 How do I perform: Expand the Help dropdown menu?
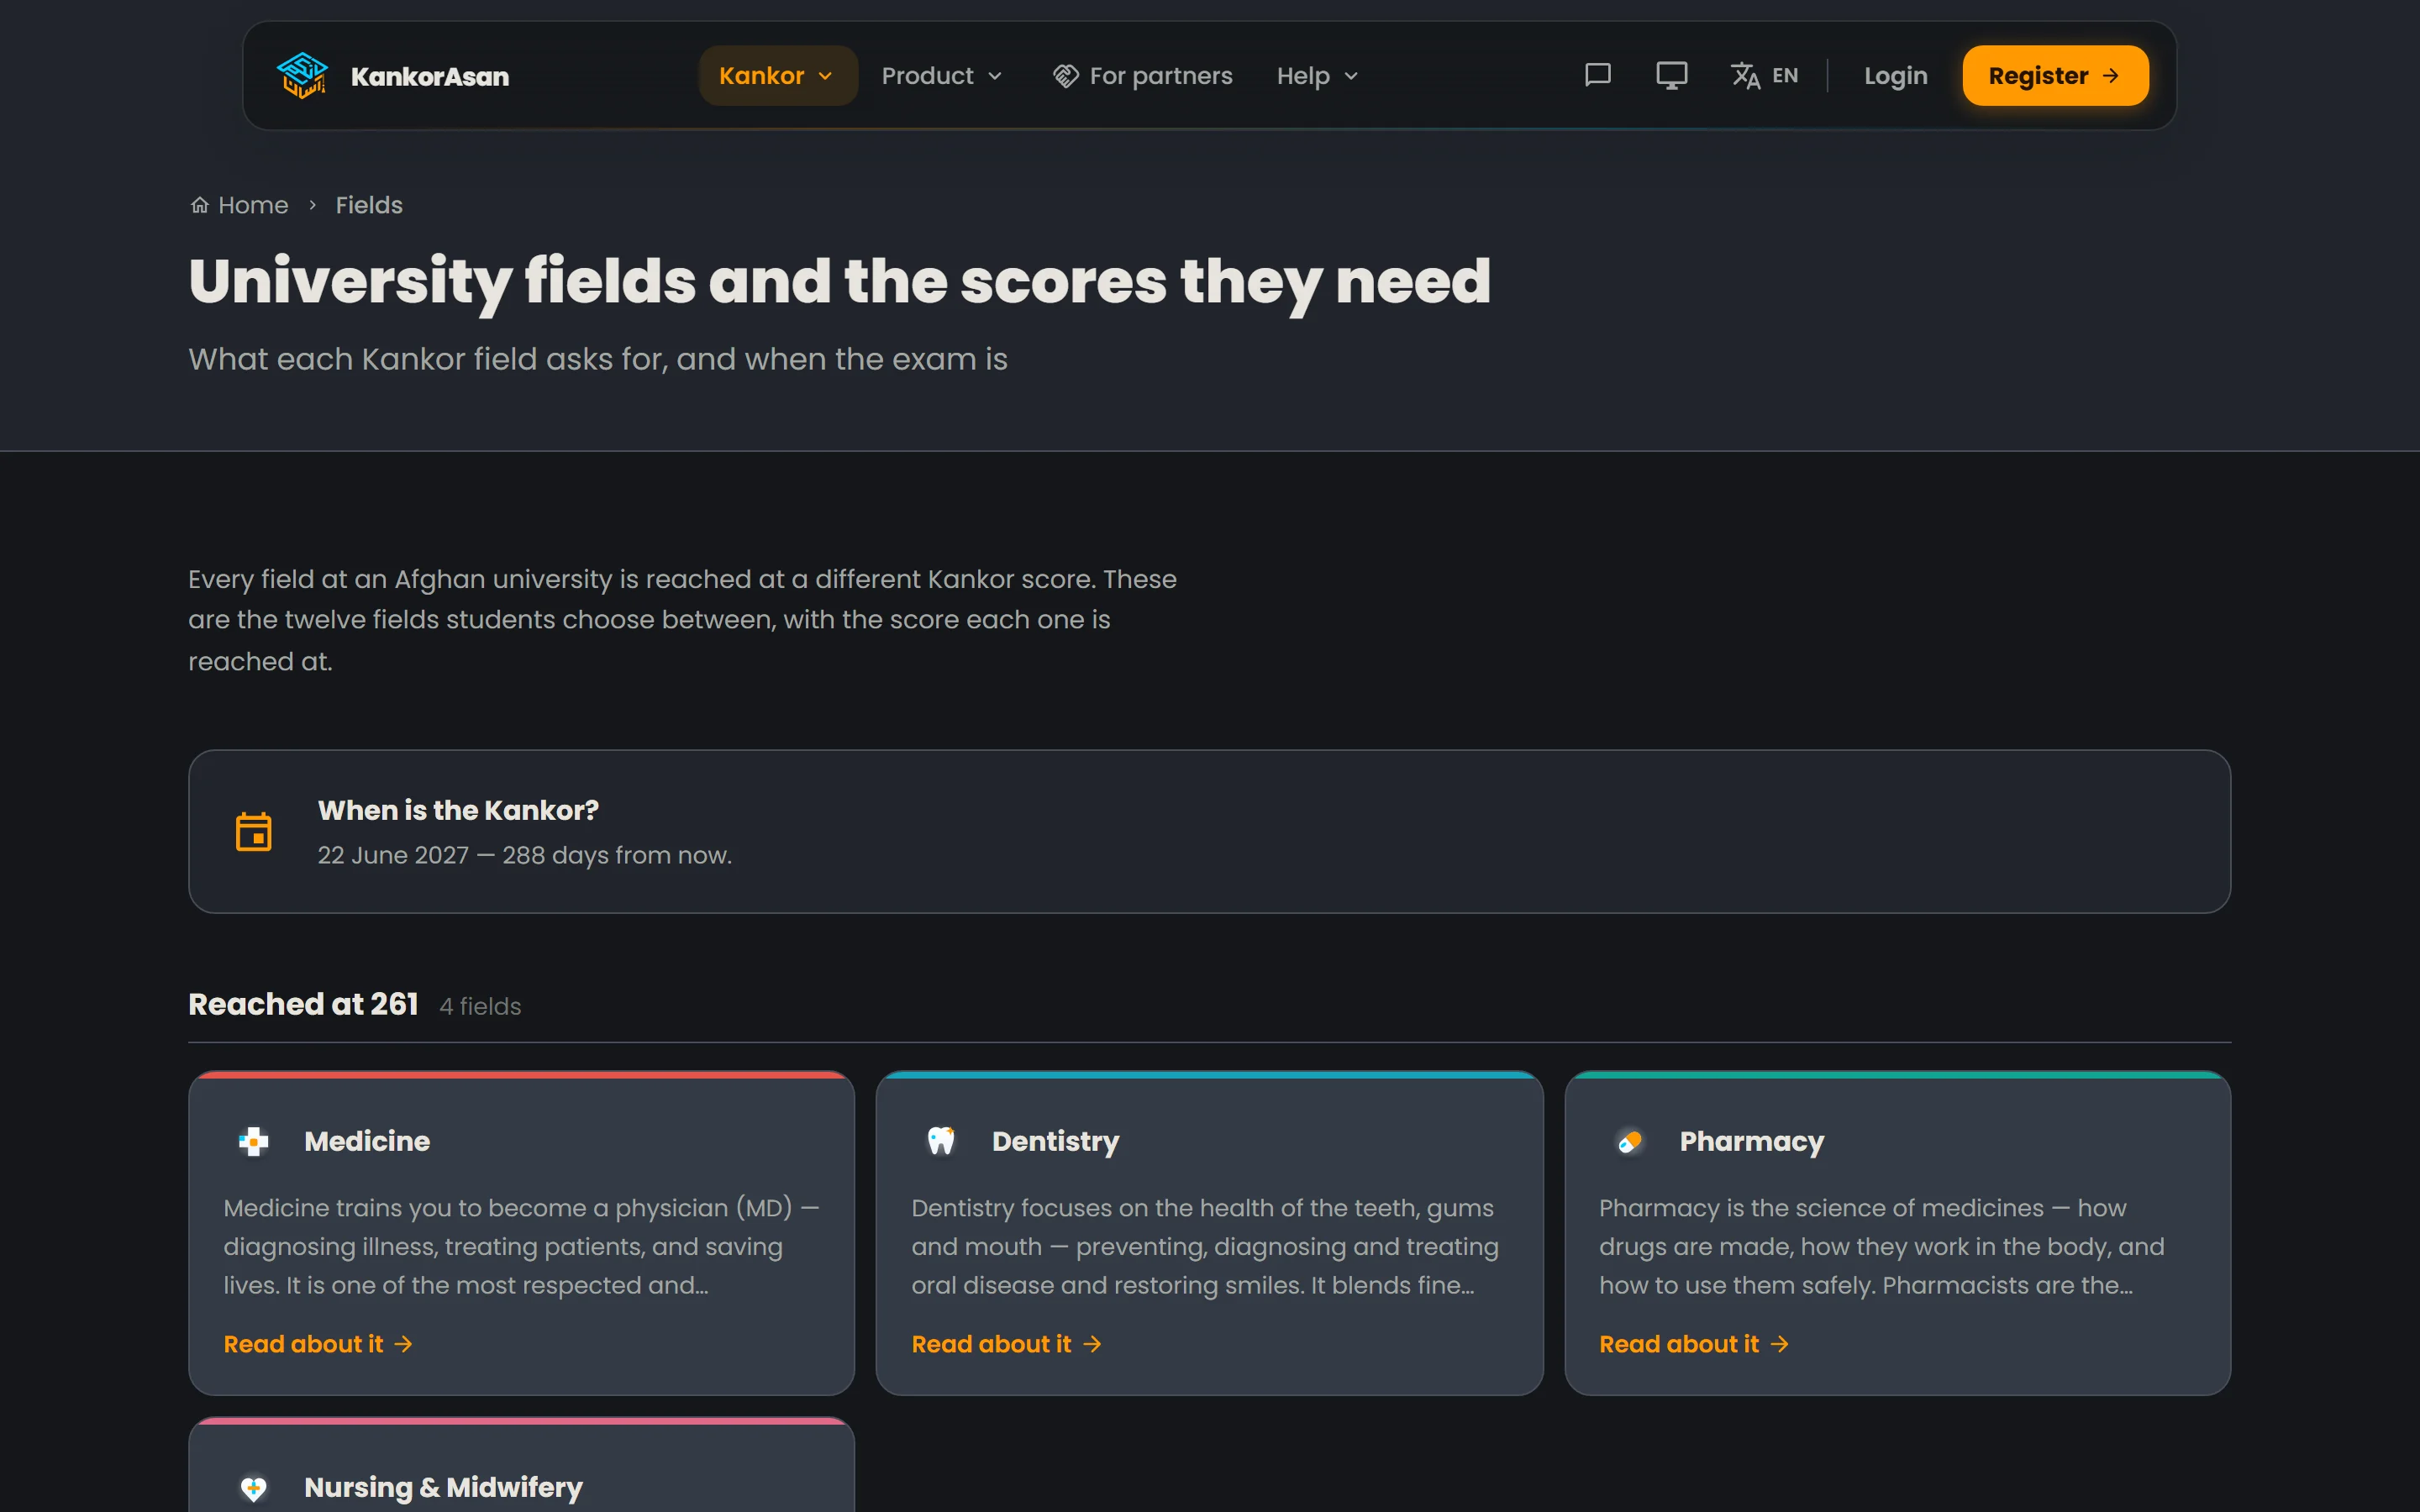coord(1317,76)
